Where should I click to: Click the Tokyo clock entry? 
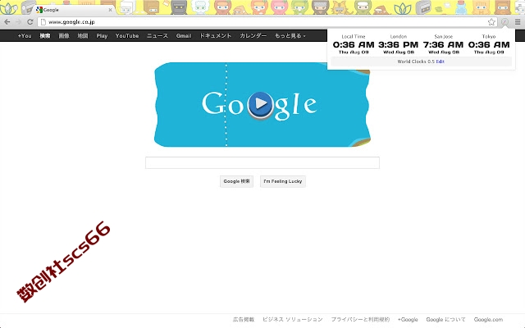pos(489,44)
